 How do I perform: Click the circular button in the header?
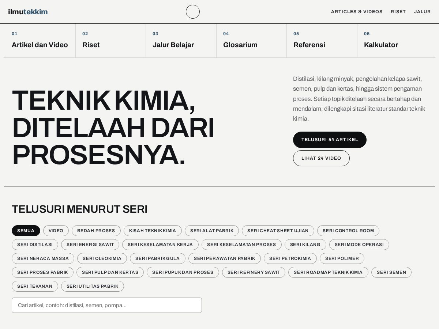[x=193, y=12]
